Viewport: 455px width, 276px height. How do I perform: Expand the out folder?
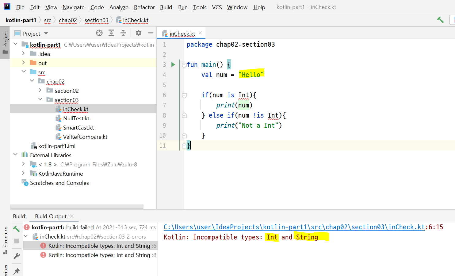[x=23, y=62]
